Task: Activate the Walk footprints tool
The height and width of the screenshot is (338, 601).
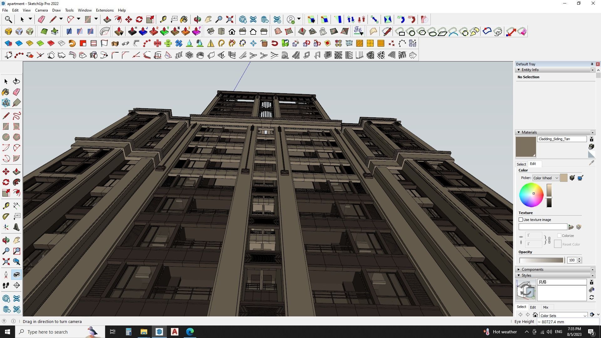Action: click(x=6, y=285)
